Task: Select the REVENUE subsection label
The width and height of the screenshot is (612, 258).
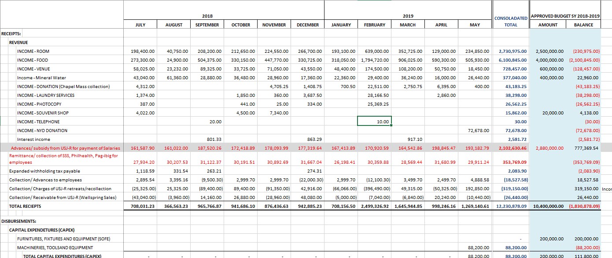Action: point(18,42)
